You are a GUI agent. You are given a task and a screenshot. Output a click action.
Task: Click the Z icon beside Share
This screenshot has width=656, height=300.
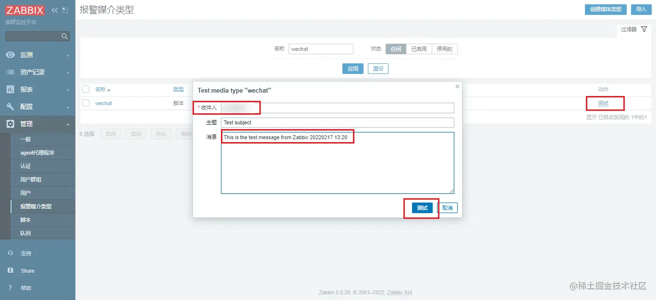click(x=10, y=271)
